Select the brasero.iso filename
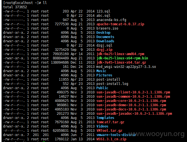This screenshot has height=142, width=187. (x=107, y=28)
